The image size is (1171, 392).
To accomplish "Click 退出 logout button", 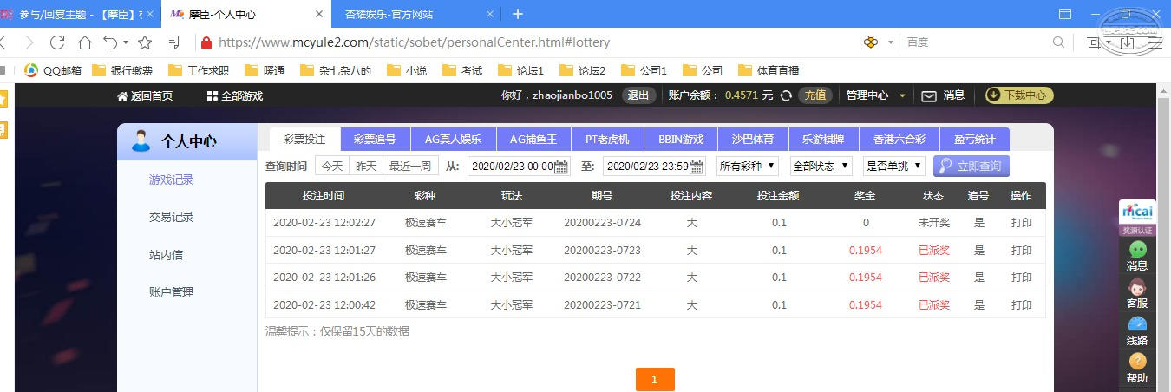I will [638, 95].
